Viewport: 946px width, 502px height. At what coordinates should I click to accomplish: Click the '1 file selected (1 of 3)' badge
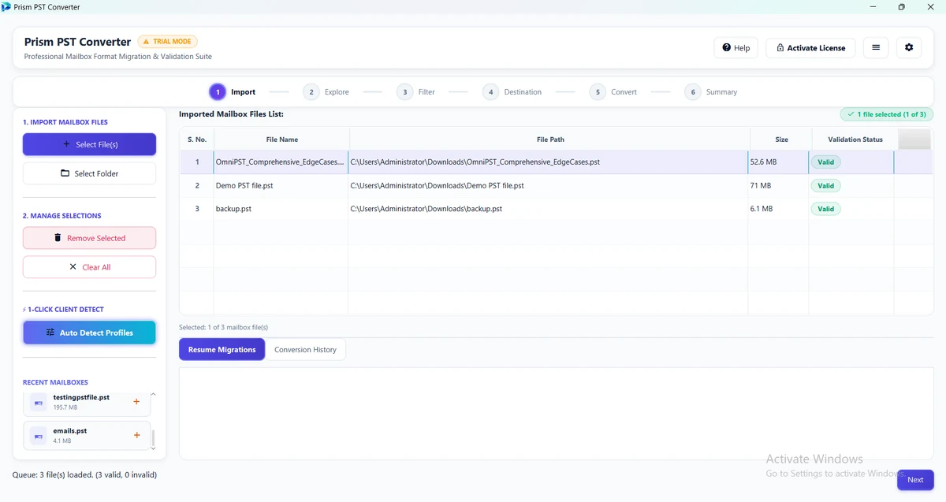(886, 114)
